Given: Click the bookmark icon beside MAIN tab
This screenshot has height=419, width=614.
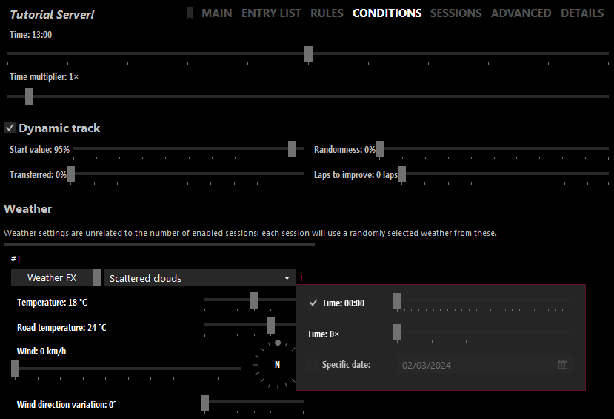Looking at the screenshot, I should coord(190,13).
